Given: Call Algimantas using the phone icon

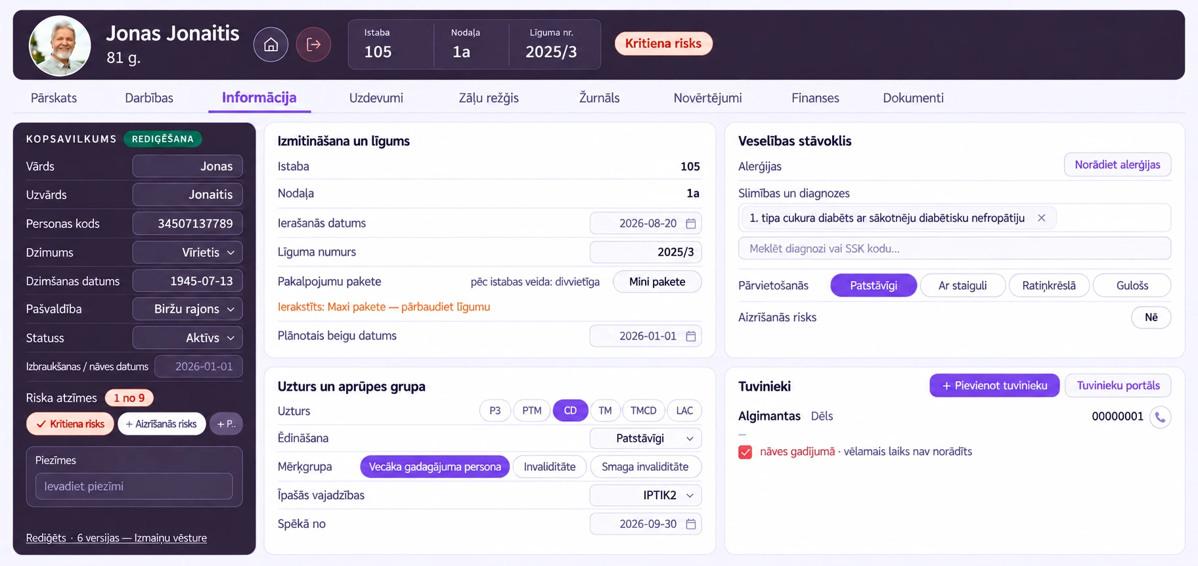Looking at the screenshot, I should tap(1160, 417).
